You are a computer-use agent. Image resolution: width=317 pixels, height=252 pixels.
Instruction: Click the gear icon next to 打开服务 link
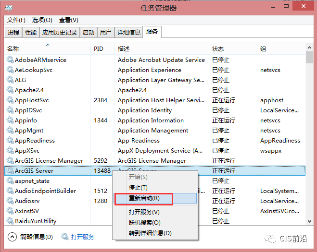click(x=65, y=237)
